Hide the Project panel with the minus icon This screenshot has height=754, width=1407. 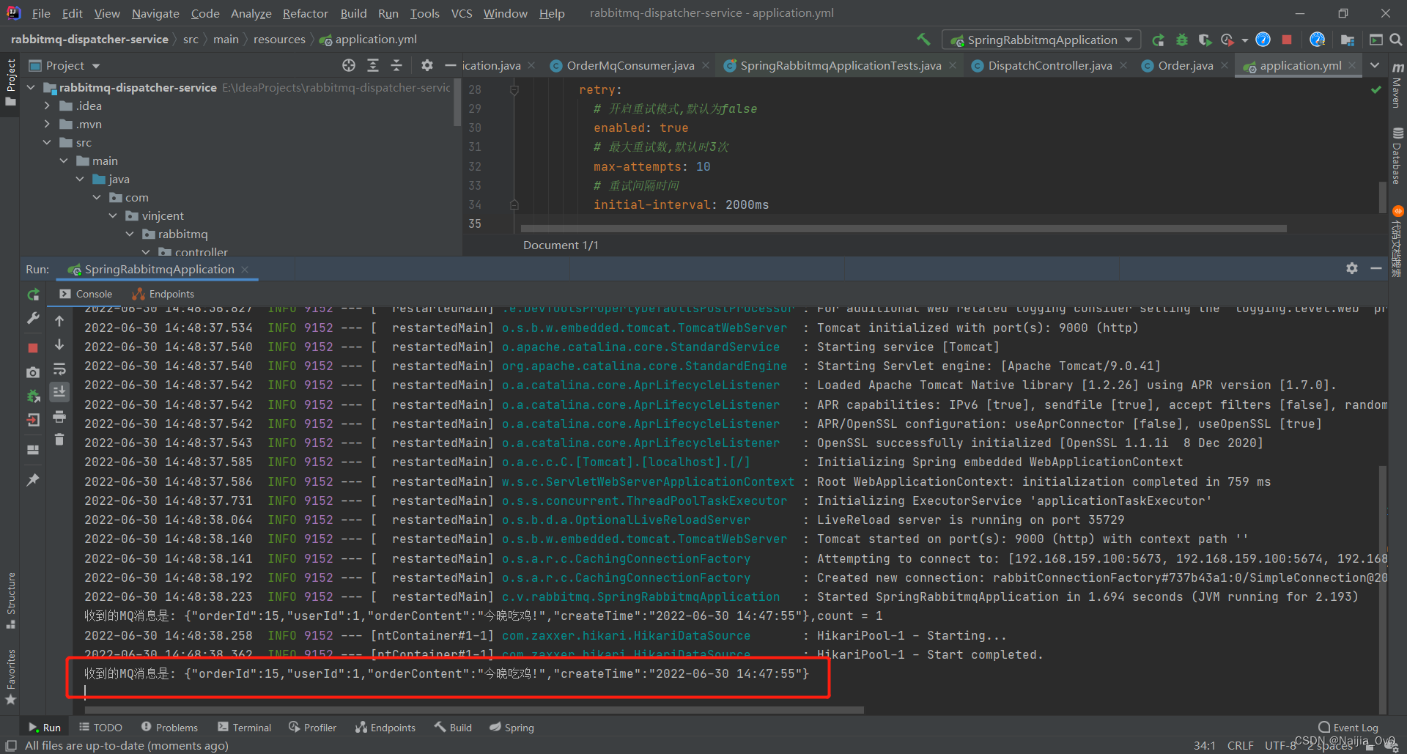tap(450, 65)
